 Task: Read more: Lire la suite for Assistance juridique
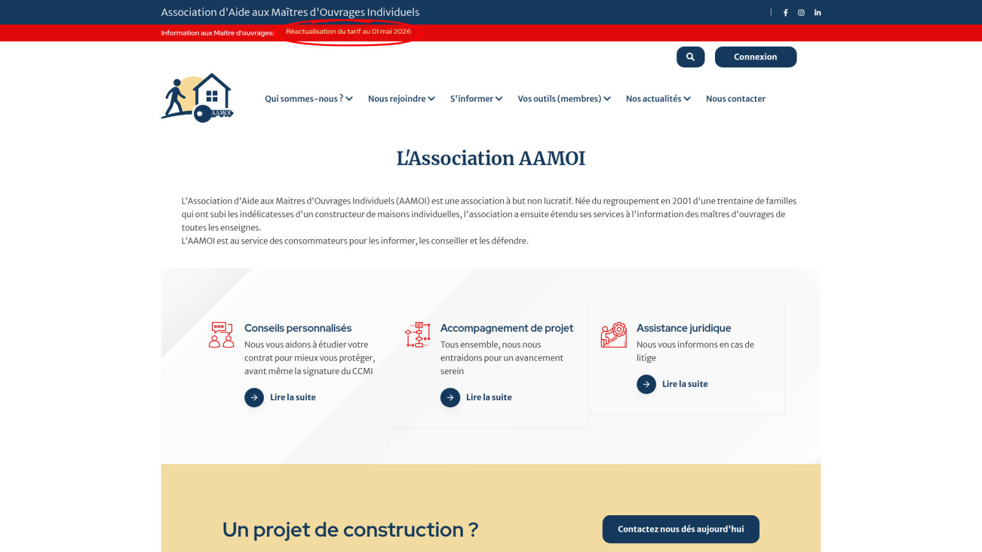[685, 384]
